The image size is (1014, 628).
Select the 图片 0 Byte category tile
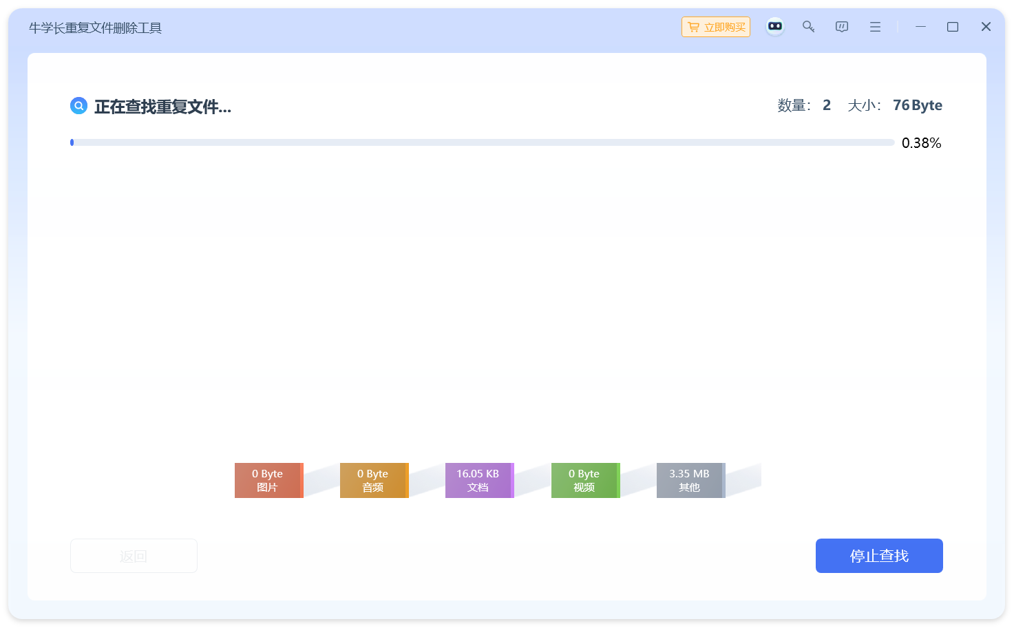(x=268, y=480)
